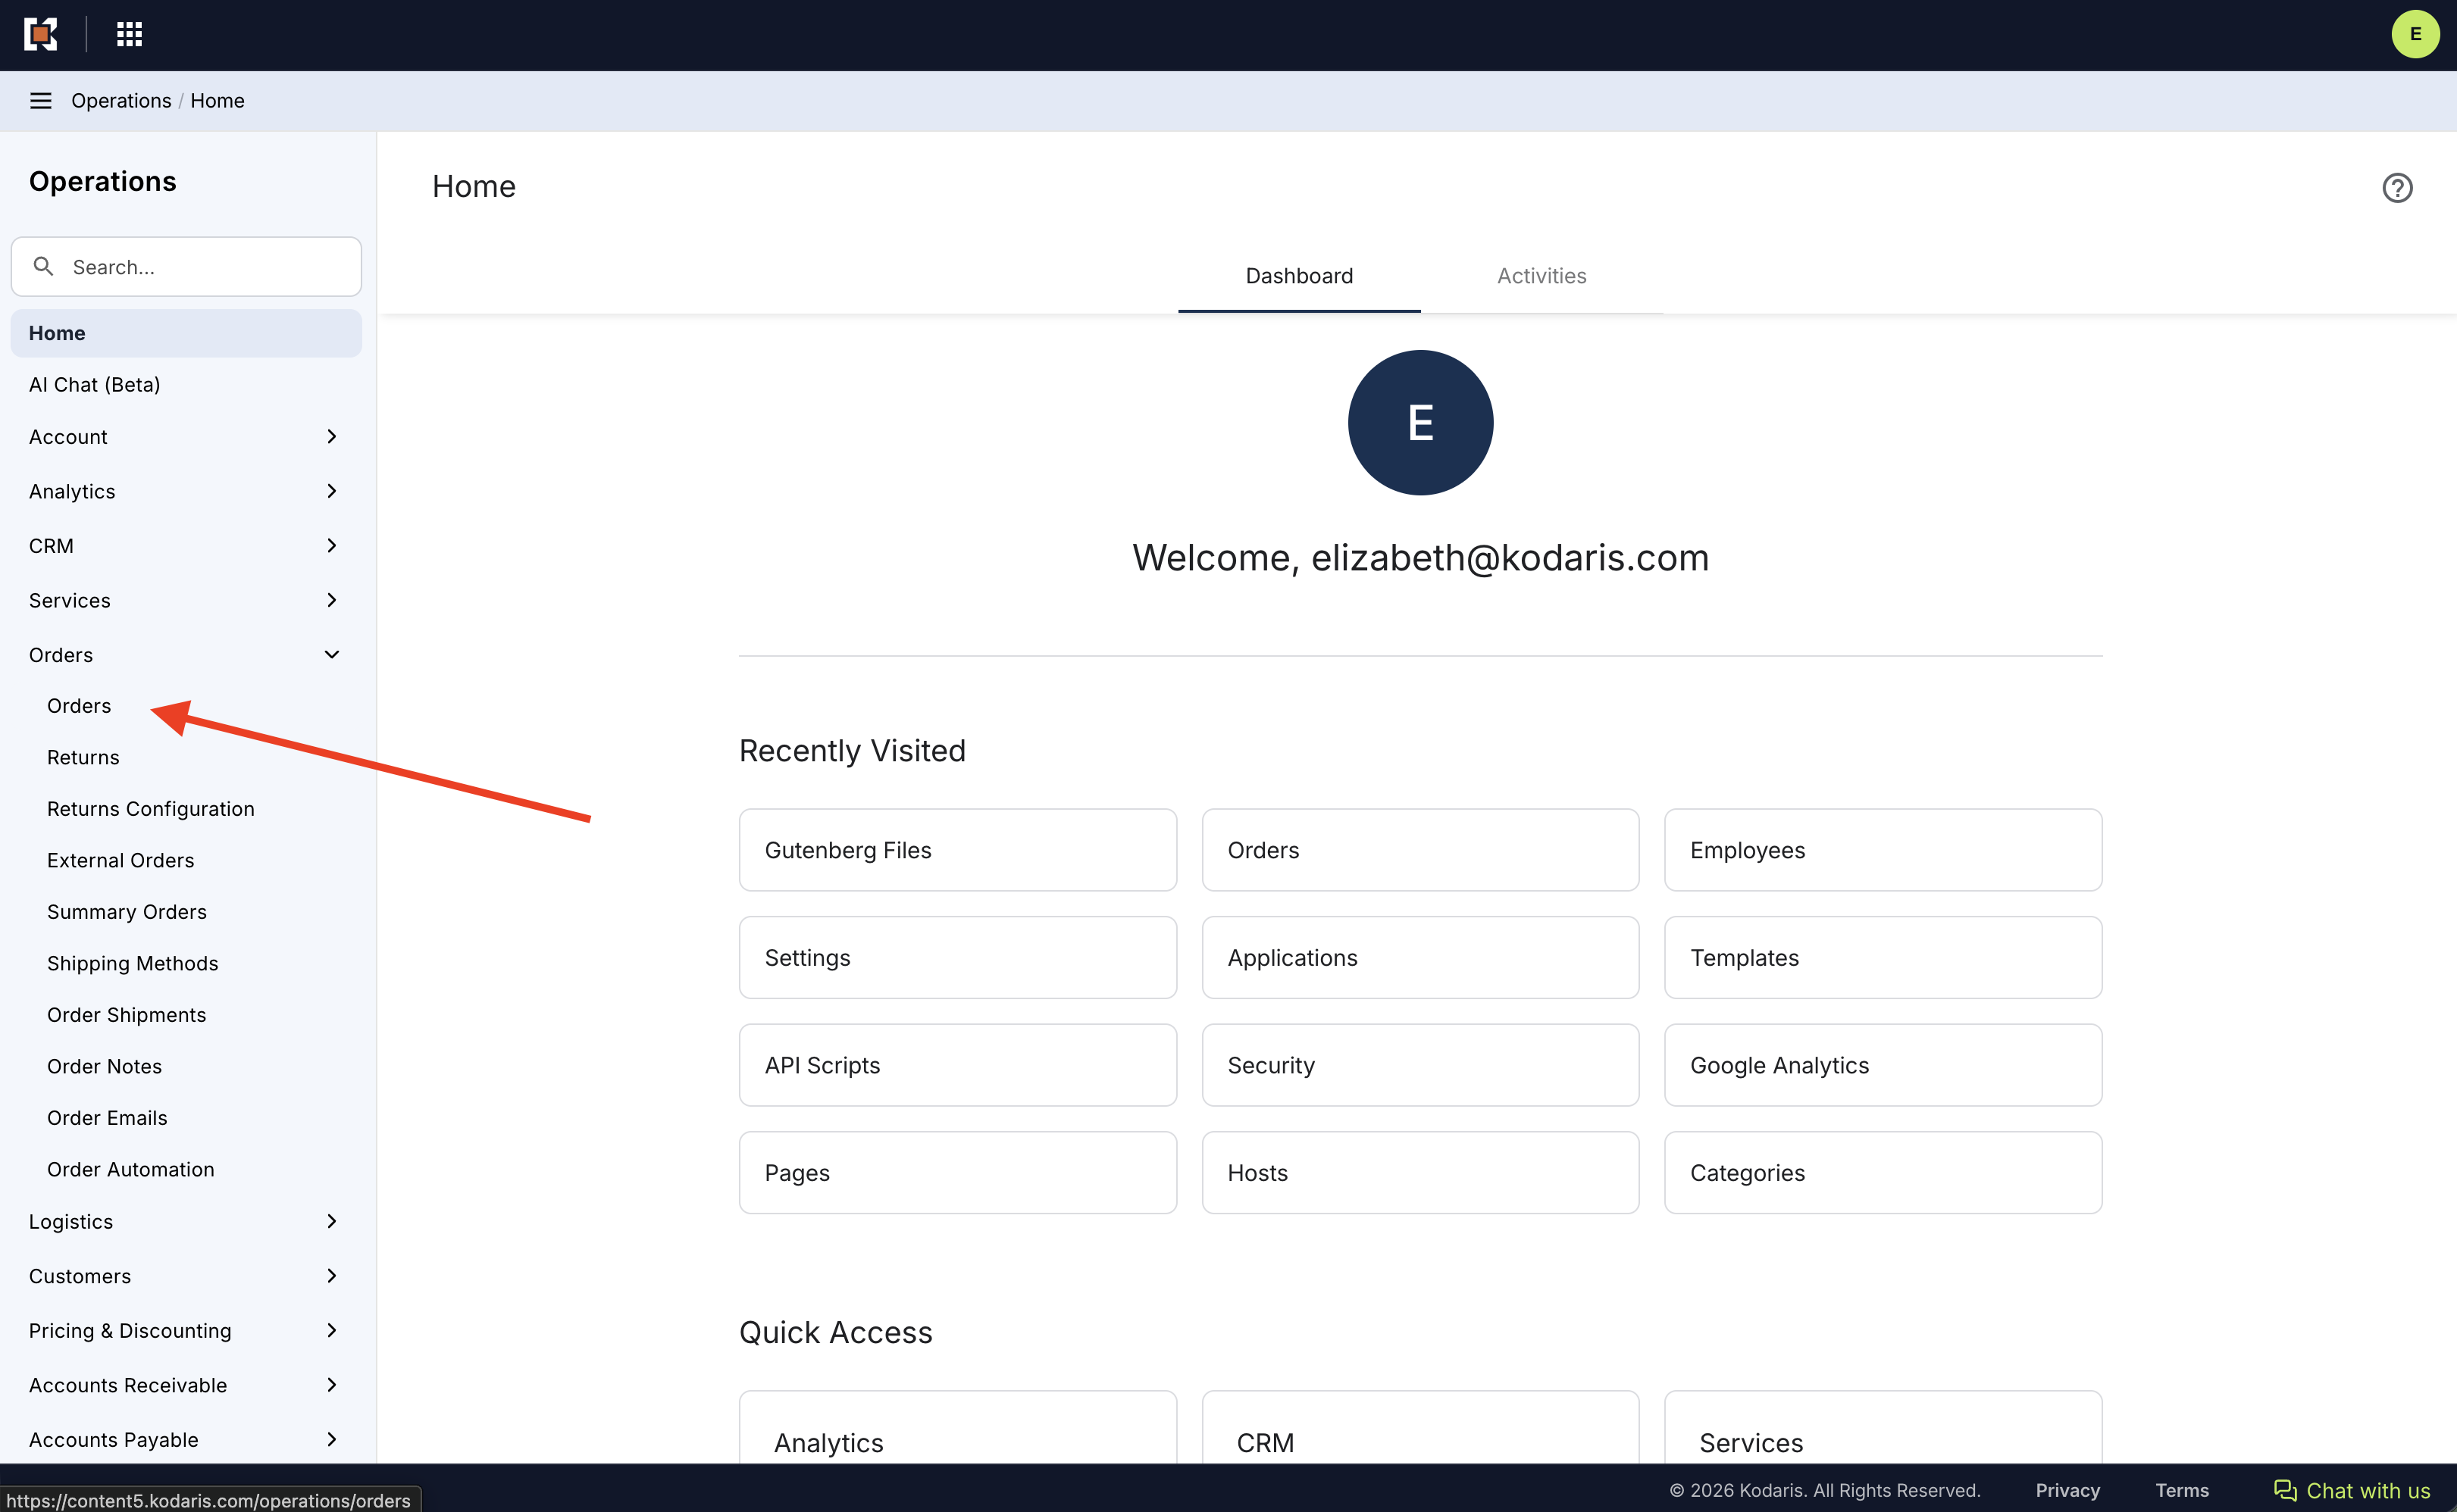Click Home in the breadcrumb
Image resolution: width=2457 pixels, height=1512 pixels.
tap(217, 101)
